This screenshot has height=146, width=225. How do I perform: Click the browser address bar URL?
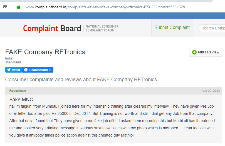[x=105, y=7]
